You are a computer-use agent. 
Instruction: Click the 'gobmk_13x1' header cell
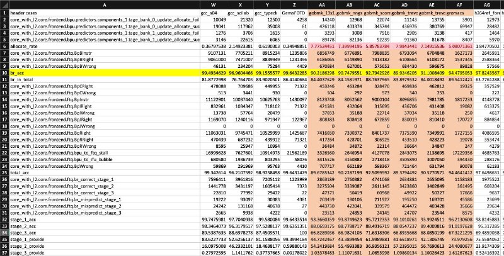tap(328, 13)
